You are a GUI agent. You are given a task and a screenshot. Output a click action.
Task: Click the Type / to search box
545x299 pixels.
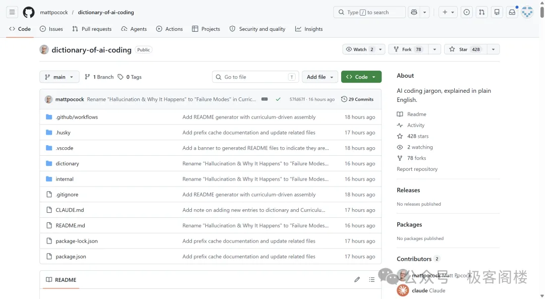coord(369,12)
